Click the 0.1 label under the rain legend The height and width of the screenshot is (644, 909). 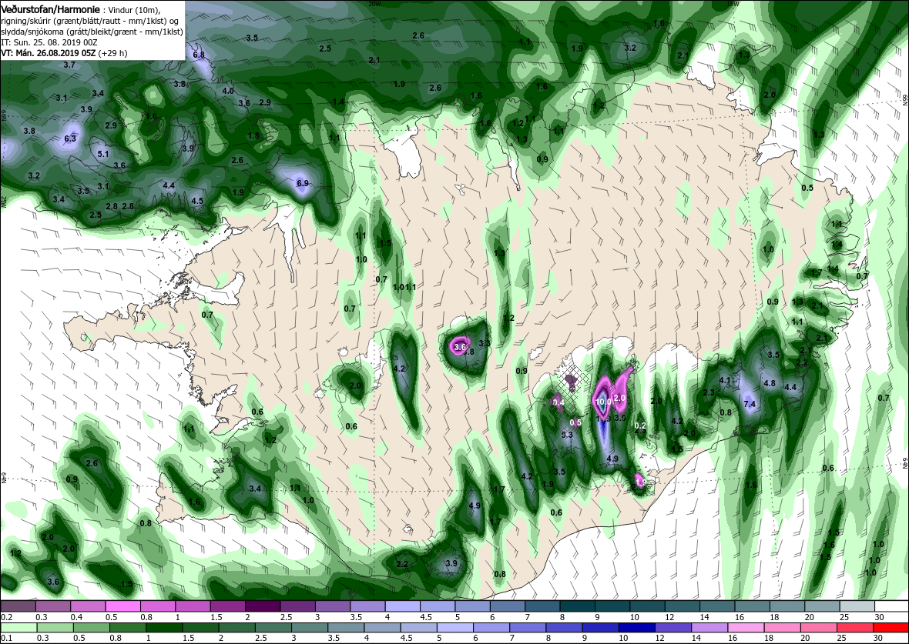[x=6, y=638]
